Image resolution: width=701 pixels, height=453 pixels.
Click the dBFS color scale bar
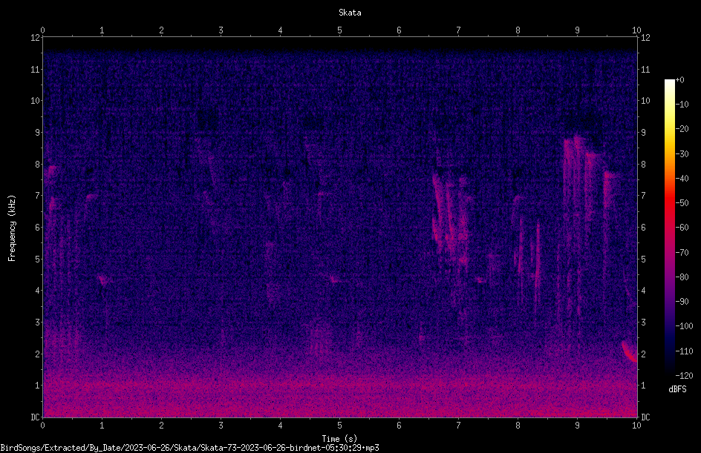(669, 227)
